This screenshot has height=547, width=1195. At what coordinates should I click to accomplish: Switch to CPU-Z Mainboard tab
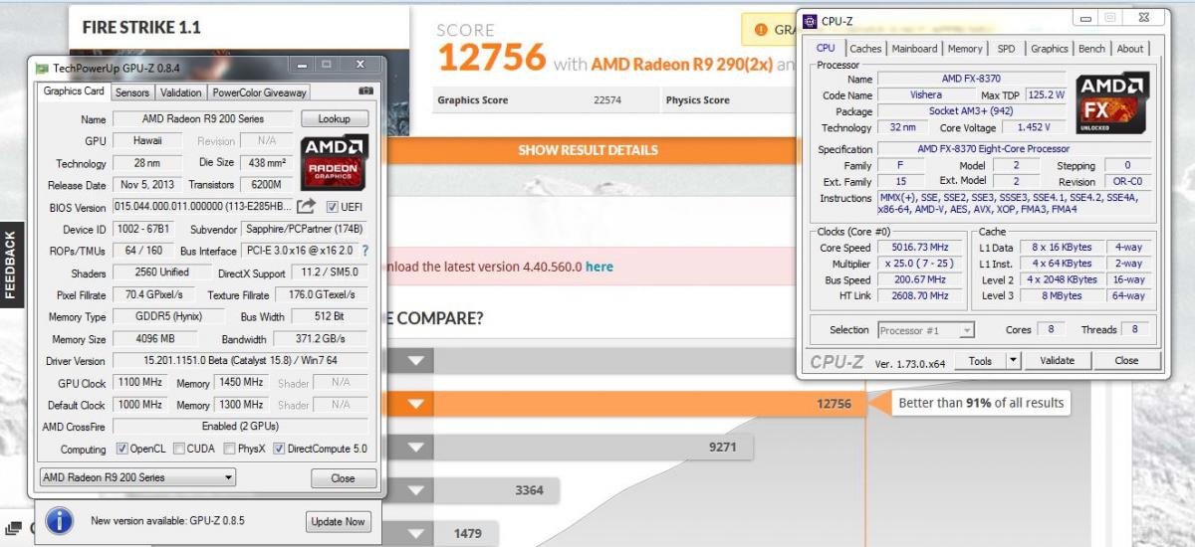(914, 49)
